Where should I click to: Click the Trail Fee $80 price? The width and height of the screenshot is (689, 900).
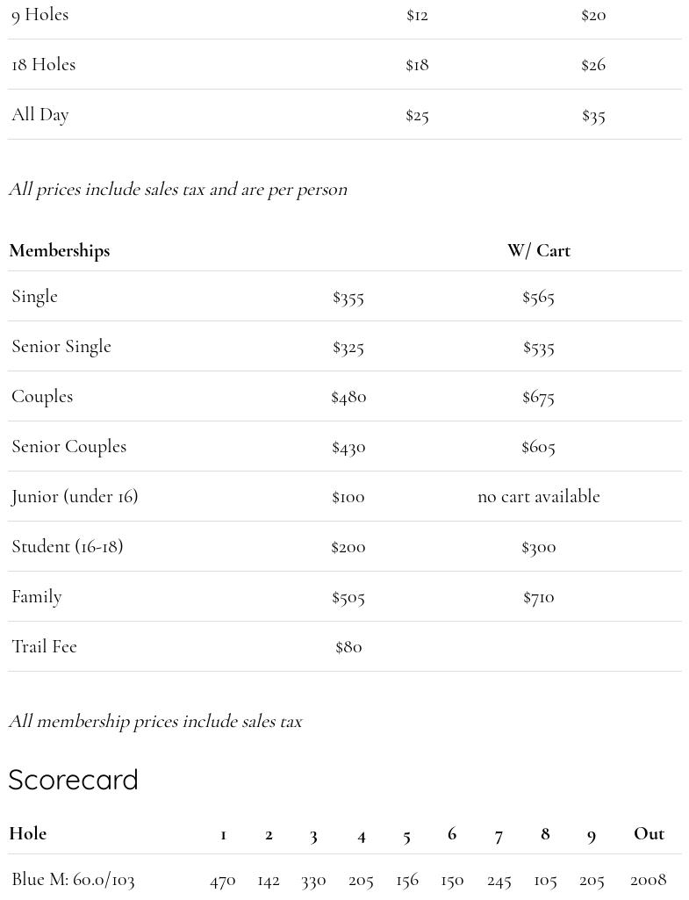click(348, 647)
